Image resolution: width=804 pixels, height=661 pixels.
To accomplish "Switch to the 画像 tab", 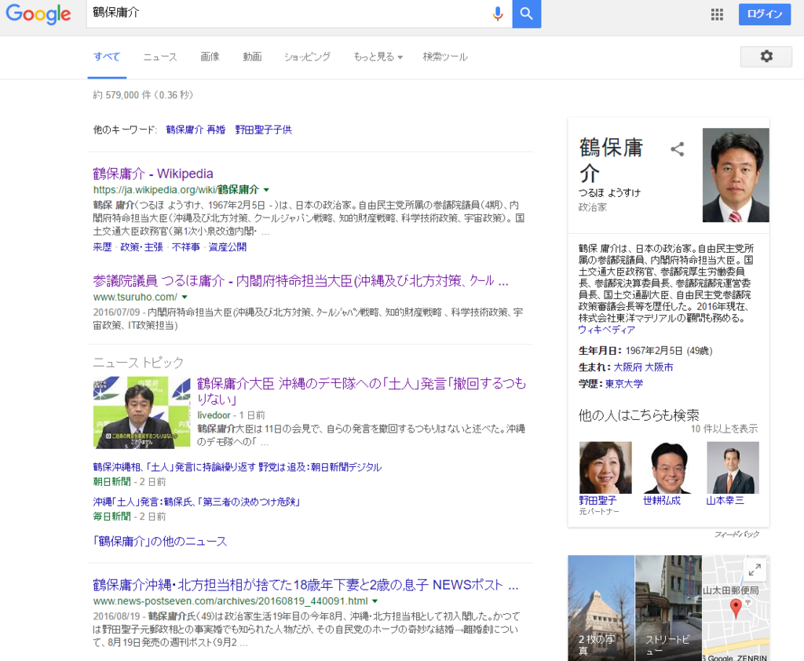I will (210, 57).
